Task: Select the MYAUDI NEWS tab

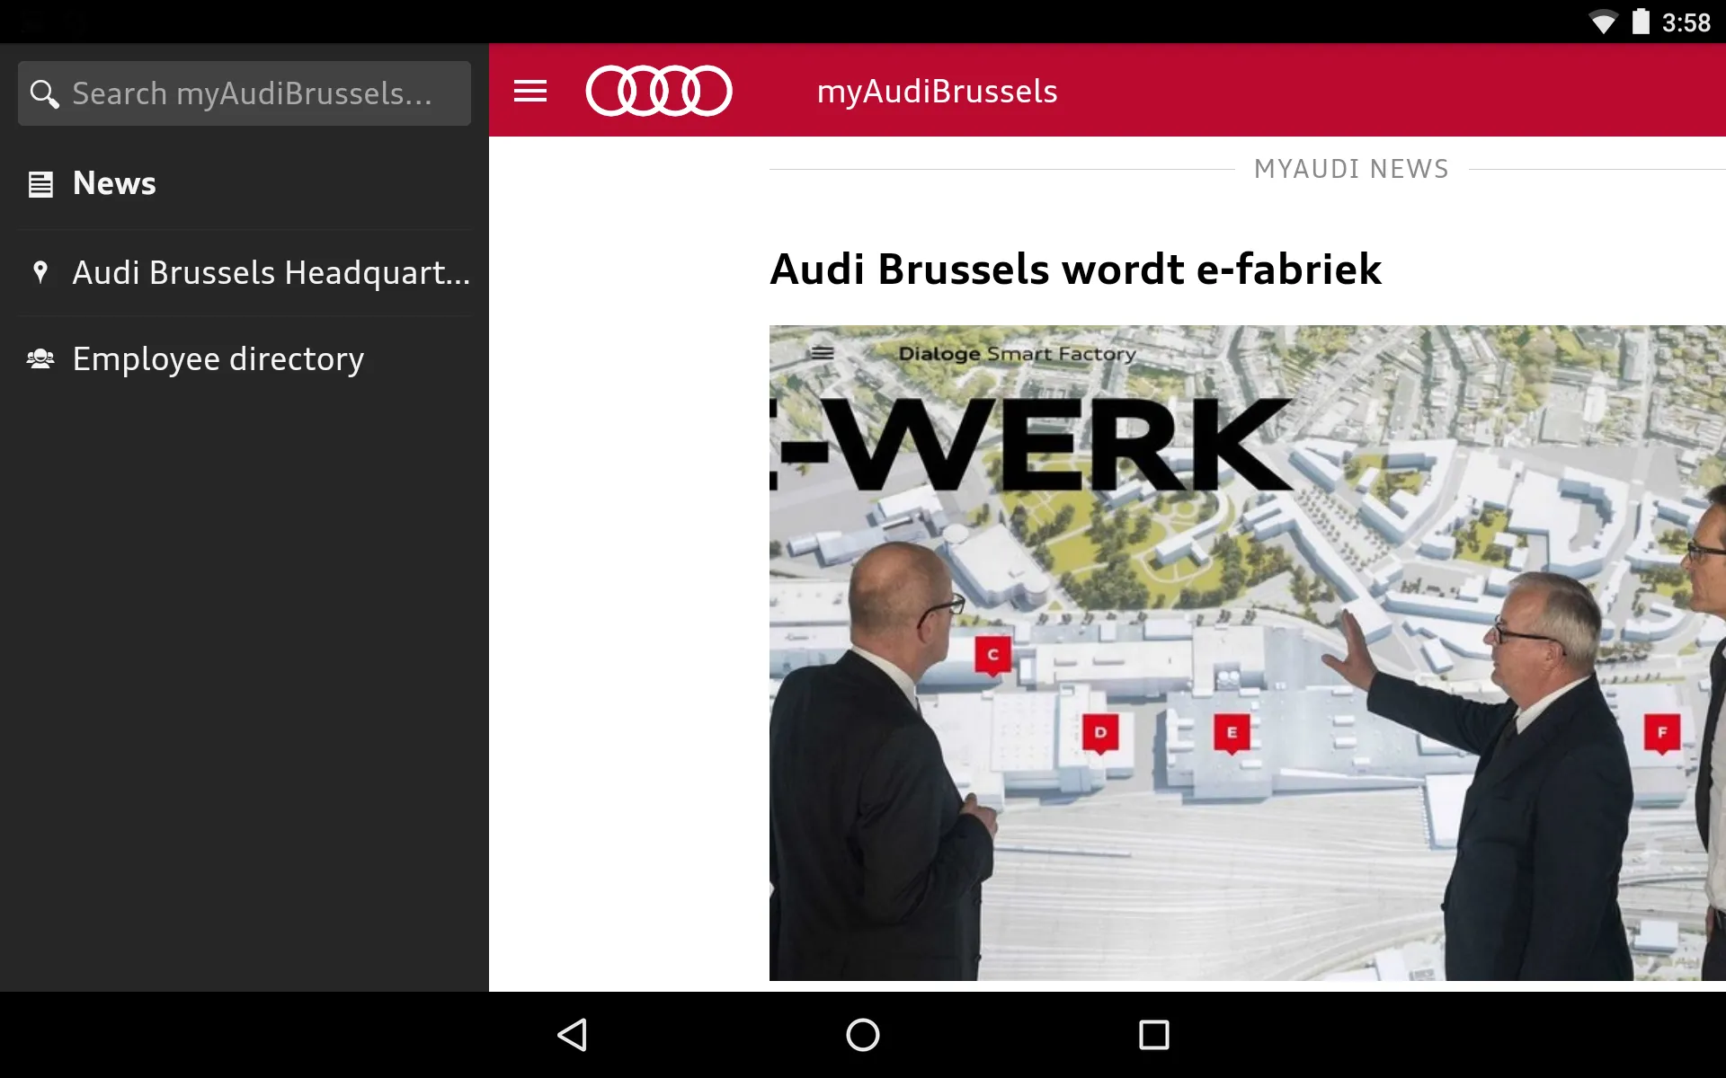Action: 1352,169
